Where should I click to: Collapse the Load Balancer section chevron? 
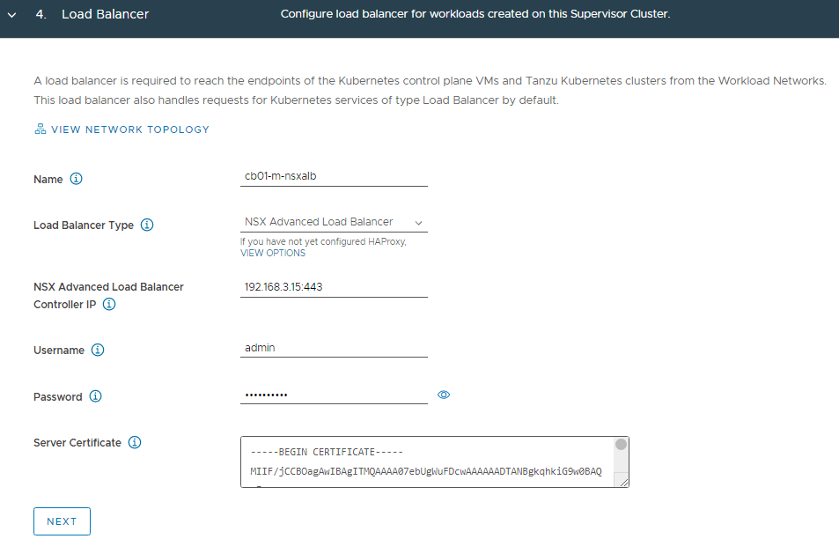[x=11, y=15]
